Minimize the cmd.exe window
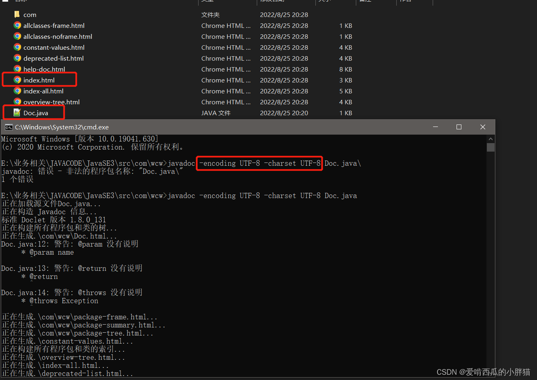537x380 pixels. pyautogui.click(x=436, y=127)
